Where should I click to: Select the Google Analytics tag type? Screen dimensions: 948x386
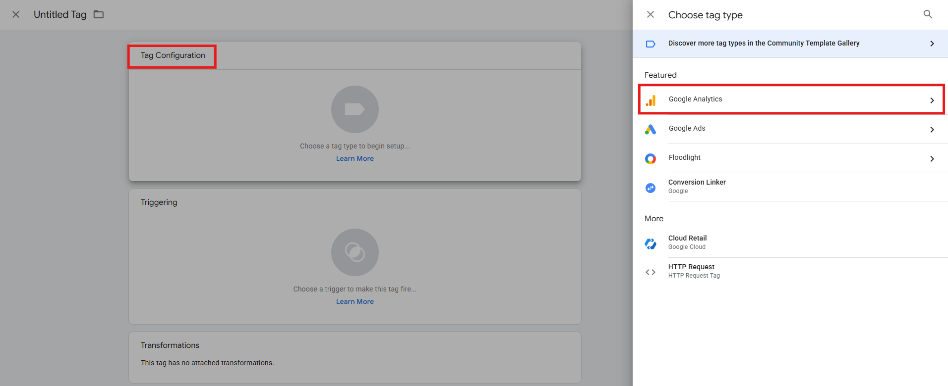coord(791,99)
